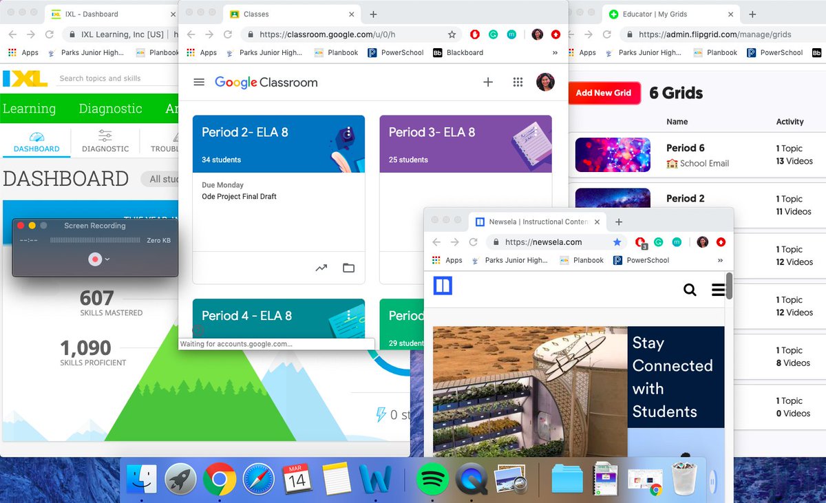Open Spotify from the Dock

433,479
